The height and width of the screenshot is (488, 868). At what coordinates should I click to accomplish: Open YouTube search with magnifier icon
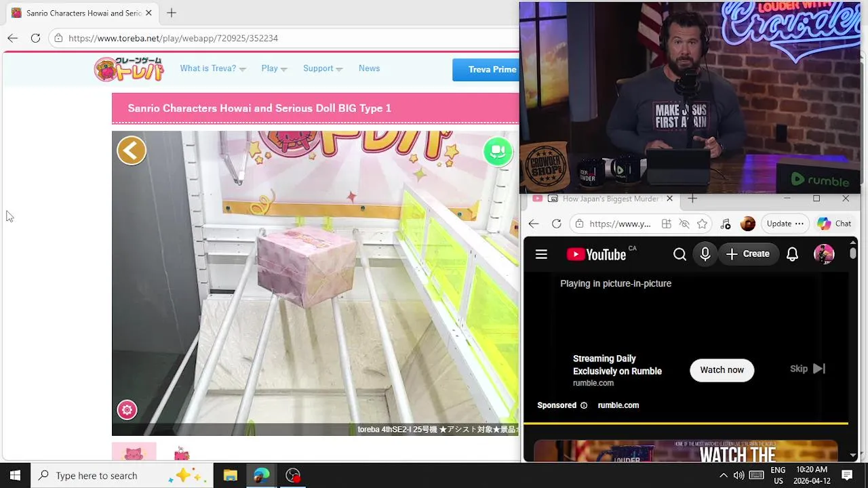(x=679, y=254)
